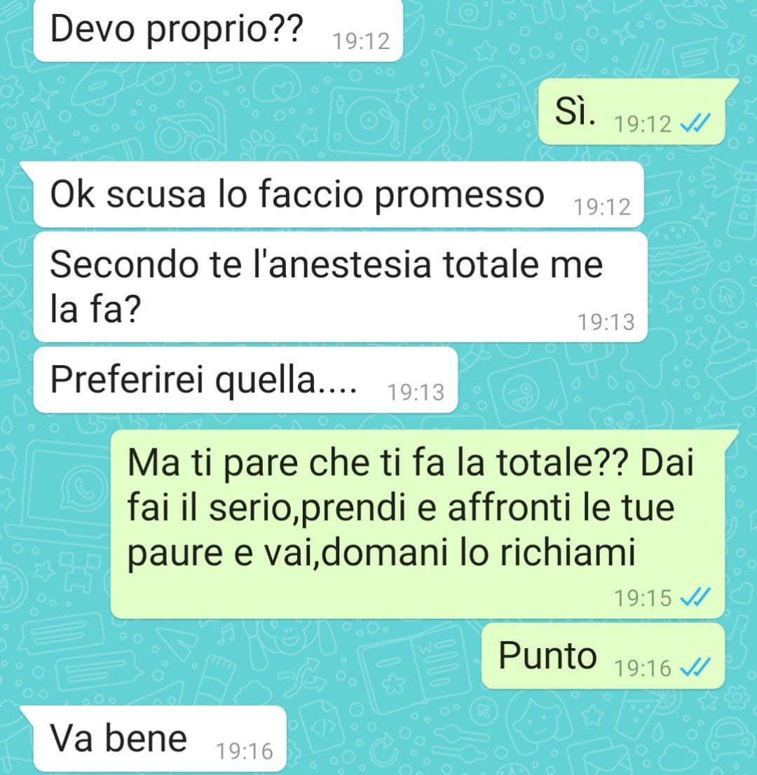
Task: Tap the 19:16 timestamp under 'Va bene'
Action: [x=245, y=752]
